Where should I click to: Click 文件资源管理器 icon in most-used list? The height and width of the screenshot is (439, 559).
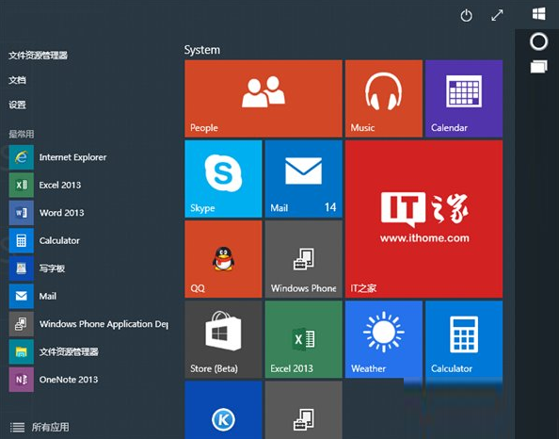(22, 351)
